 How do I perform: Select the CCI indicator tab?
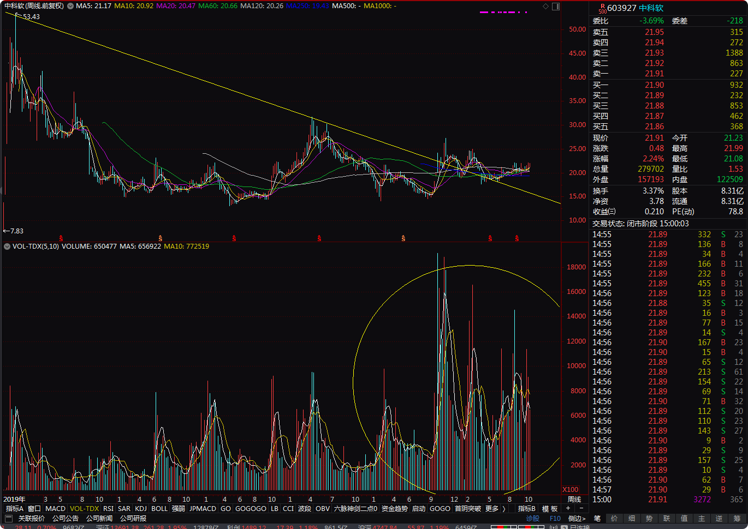click(288, 508)
